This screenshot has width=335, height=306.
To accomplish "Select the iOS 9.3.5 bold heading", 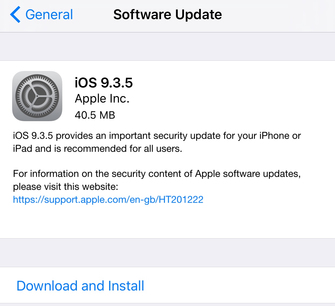I will [104, 83].
